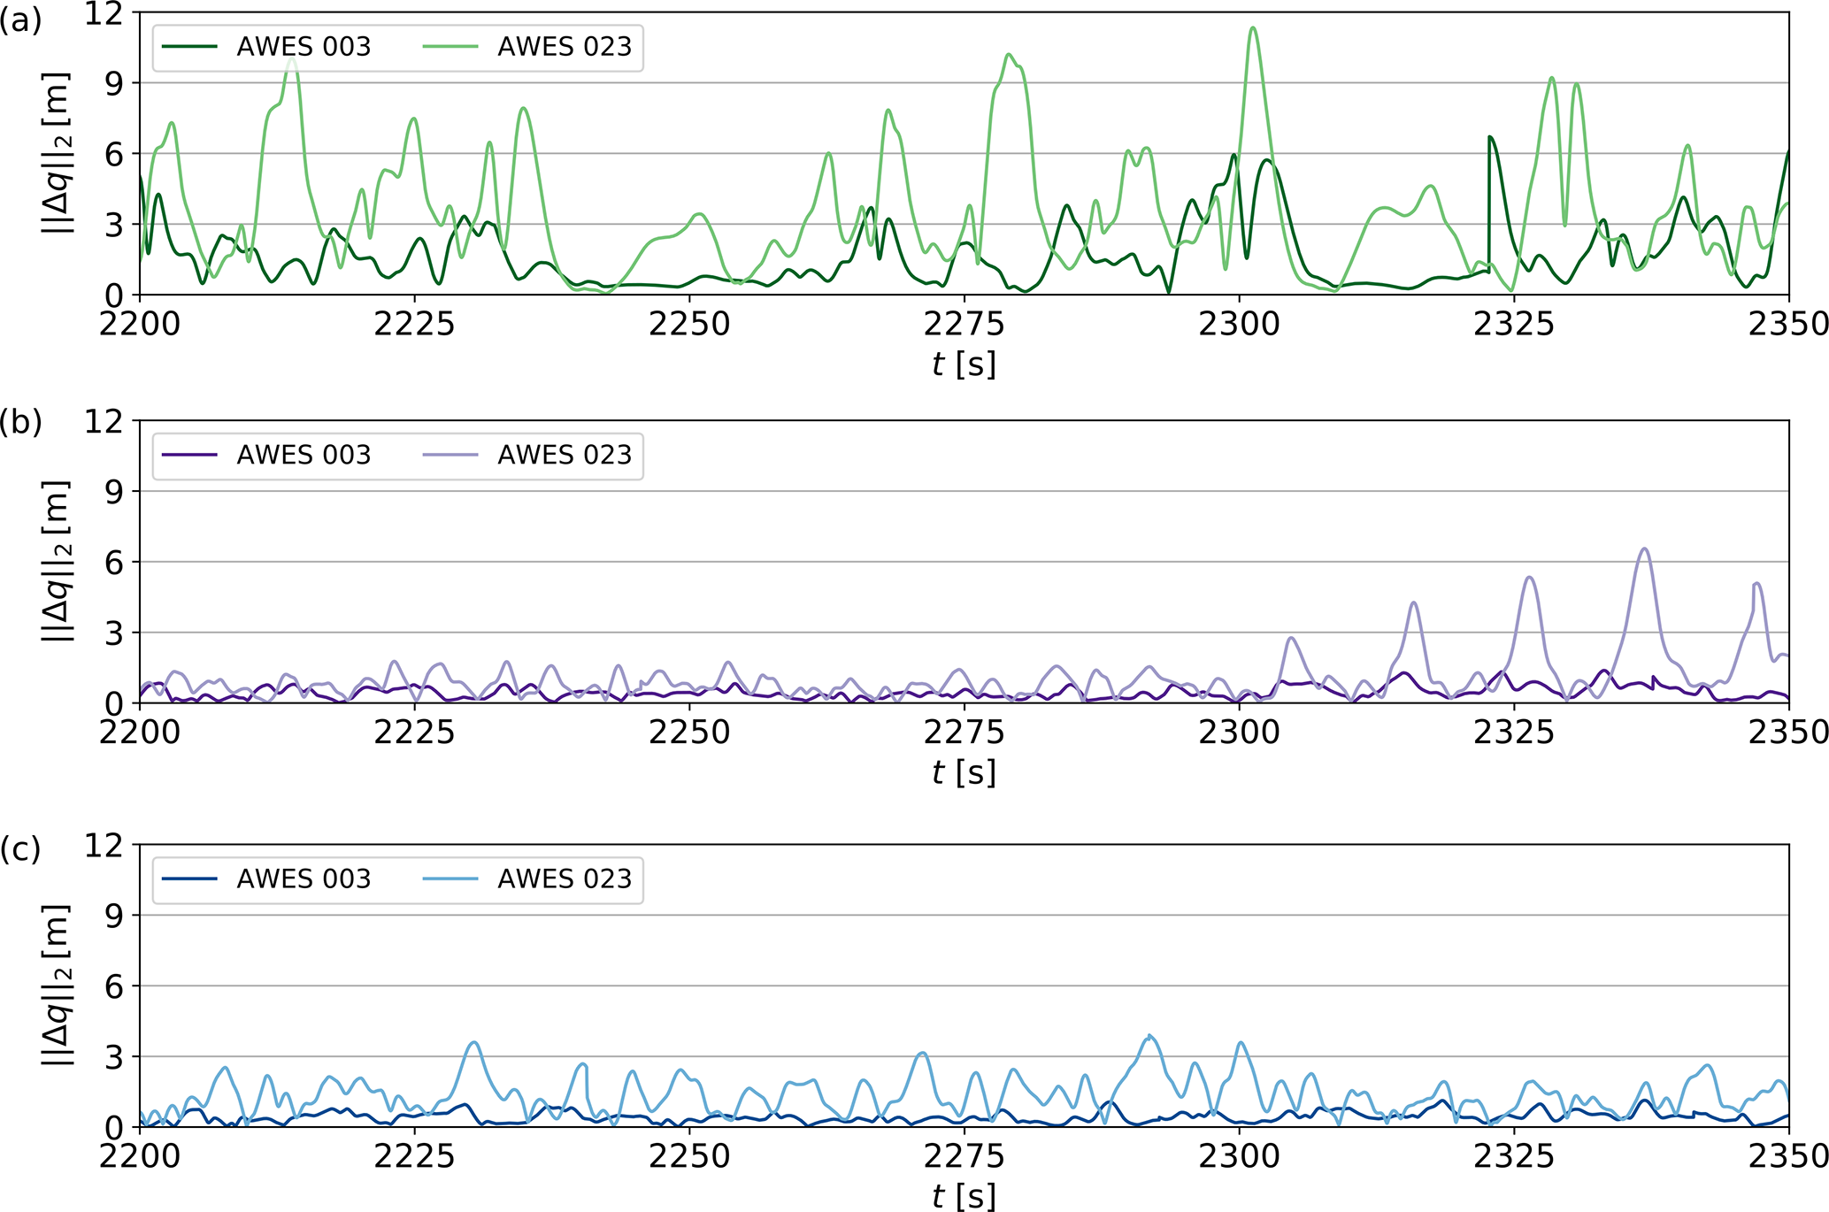Click the highest light green peak near 2300 in panel (a)

[x=1252, y=28]
